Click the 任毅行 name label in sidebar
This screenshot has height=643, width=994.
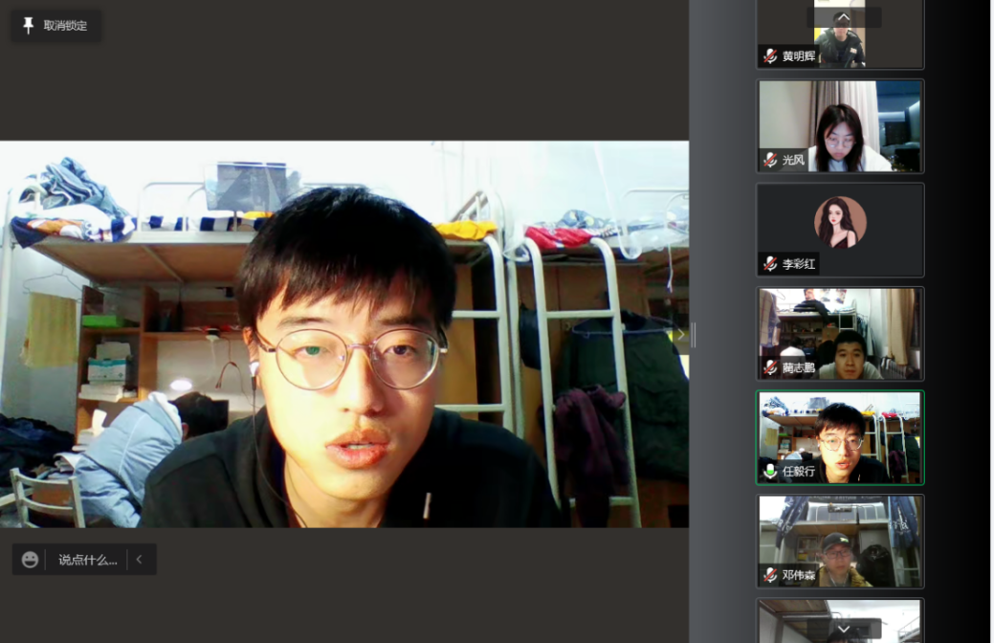799,472
